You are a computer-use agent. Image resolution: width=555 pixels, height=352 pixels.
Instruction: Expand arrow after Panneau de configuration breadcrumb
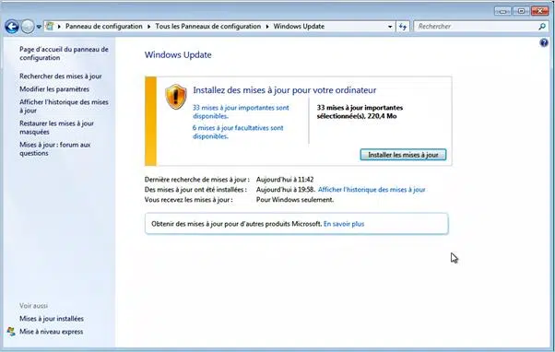(x=148, y=27)
